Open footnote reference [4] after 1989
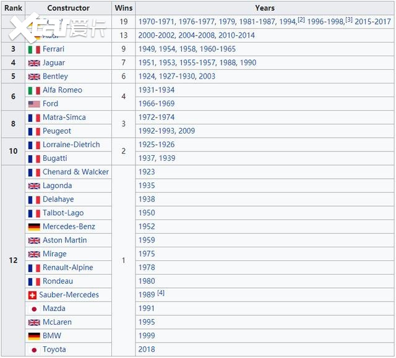This screenshot has height=358, width=396. pos(160,293)
